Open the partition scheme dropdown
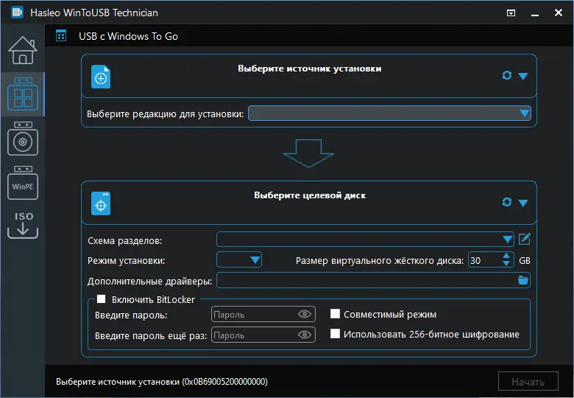 (365, 240)
